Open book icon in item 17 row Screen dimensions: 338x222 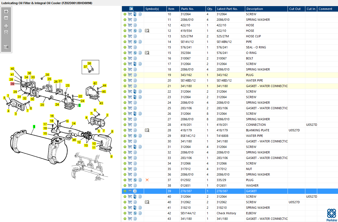(135, 64)
